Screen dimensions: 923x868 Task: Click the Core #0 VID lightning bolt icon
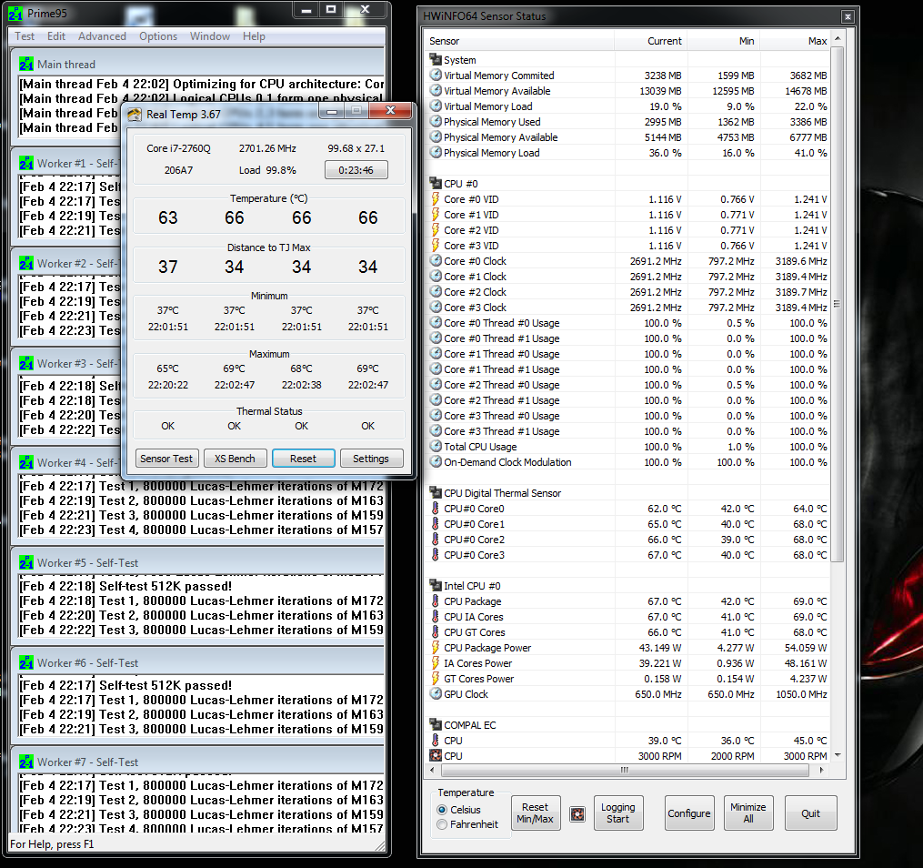click(x=436, y=199)
